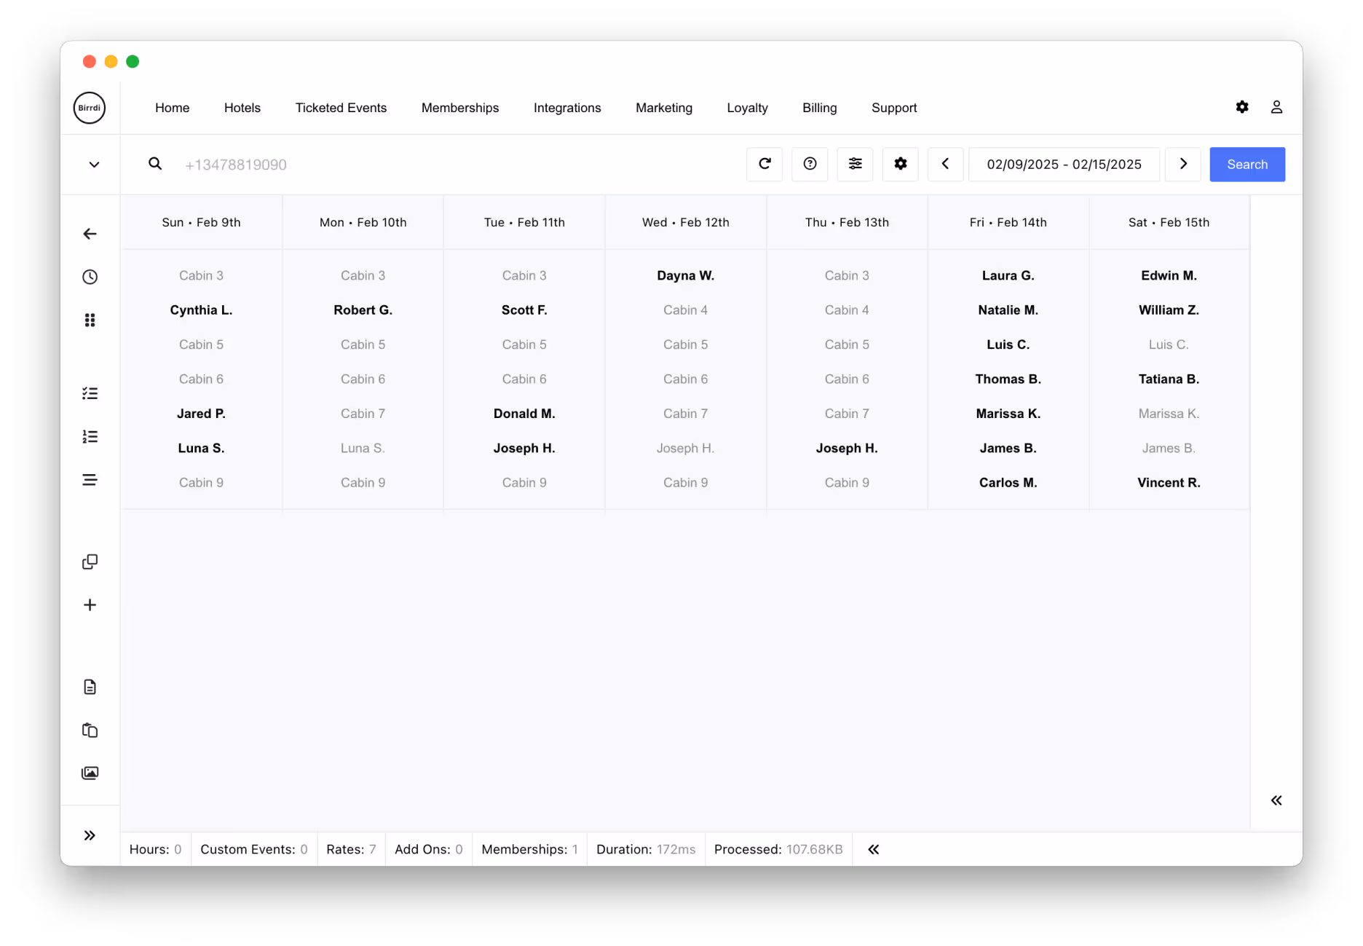Open Jared P. booking on Sunday
The height and width of the screenshot is (946, 1363).
pyautogui.click(x=201, y=413)
